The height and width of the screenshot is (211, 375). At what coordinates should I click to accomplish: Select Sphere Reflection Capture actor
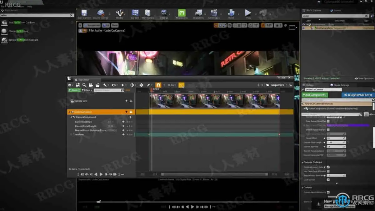pyautogui.click(x=23, y=40)
